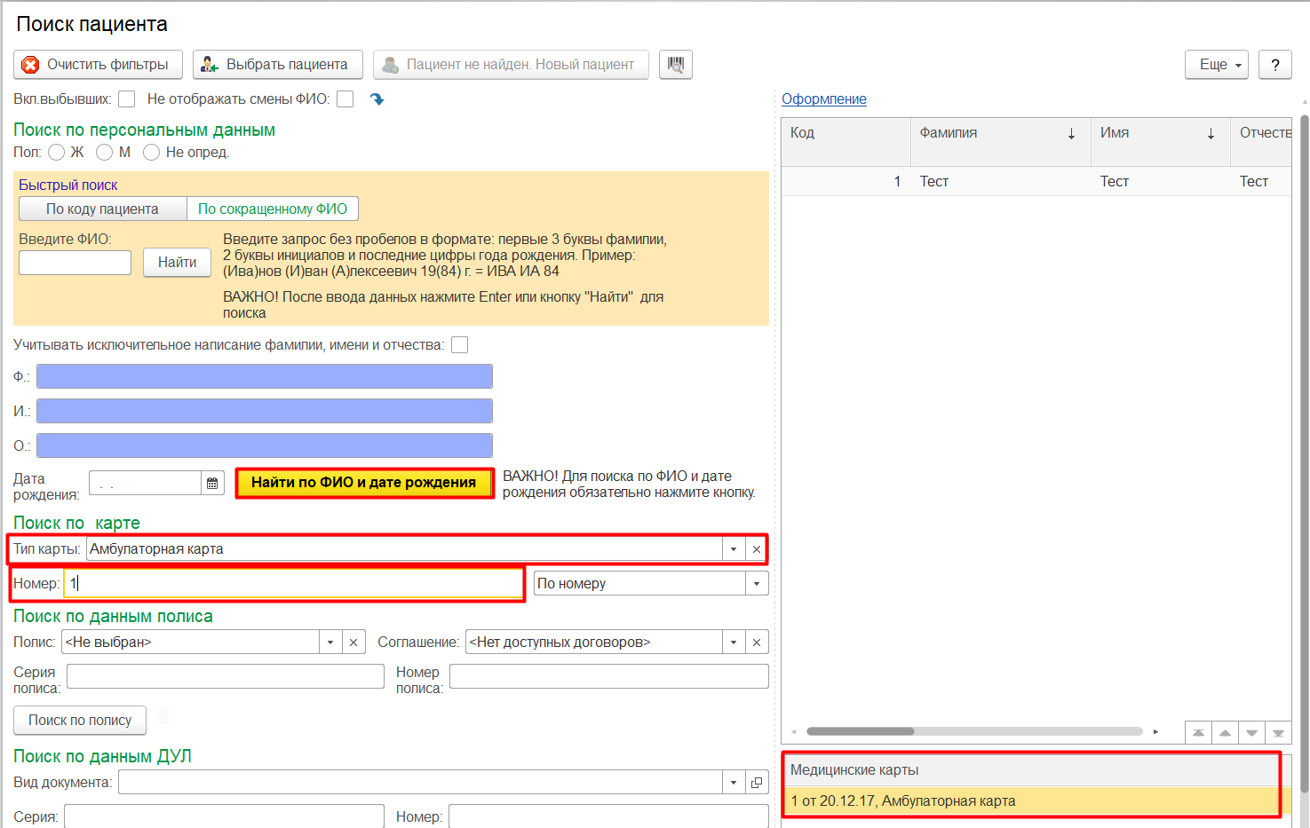This screenshot has height=828, width=1310.
Task: Clear the card type field with X
Action: point(757,549)
